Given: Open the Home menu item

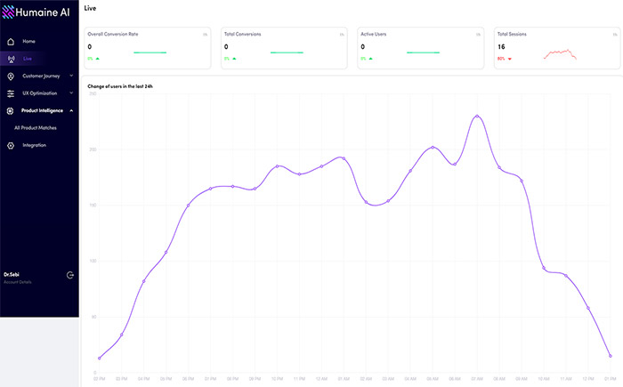Looking at the screenshot, I should 29,42.
